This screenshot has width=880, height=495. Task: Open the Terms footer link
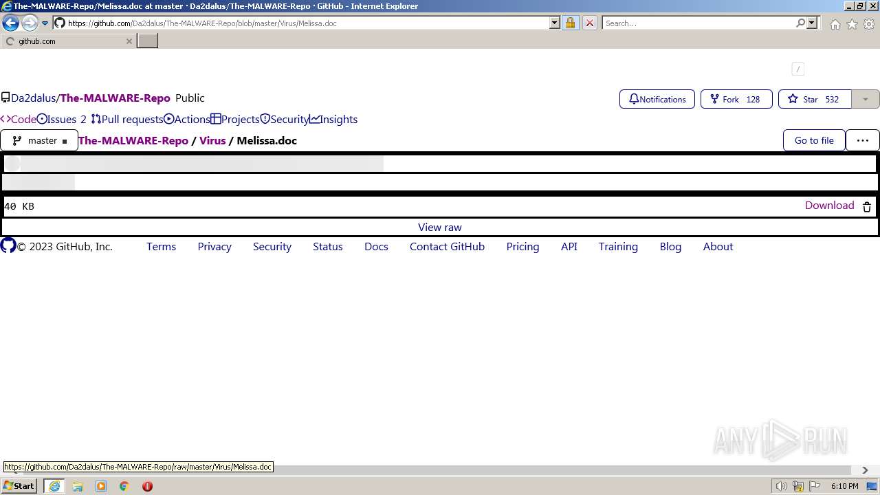162,246
